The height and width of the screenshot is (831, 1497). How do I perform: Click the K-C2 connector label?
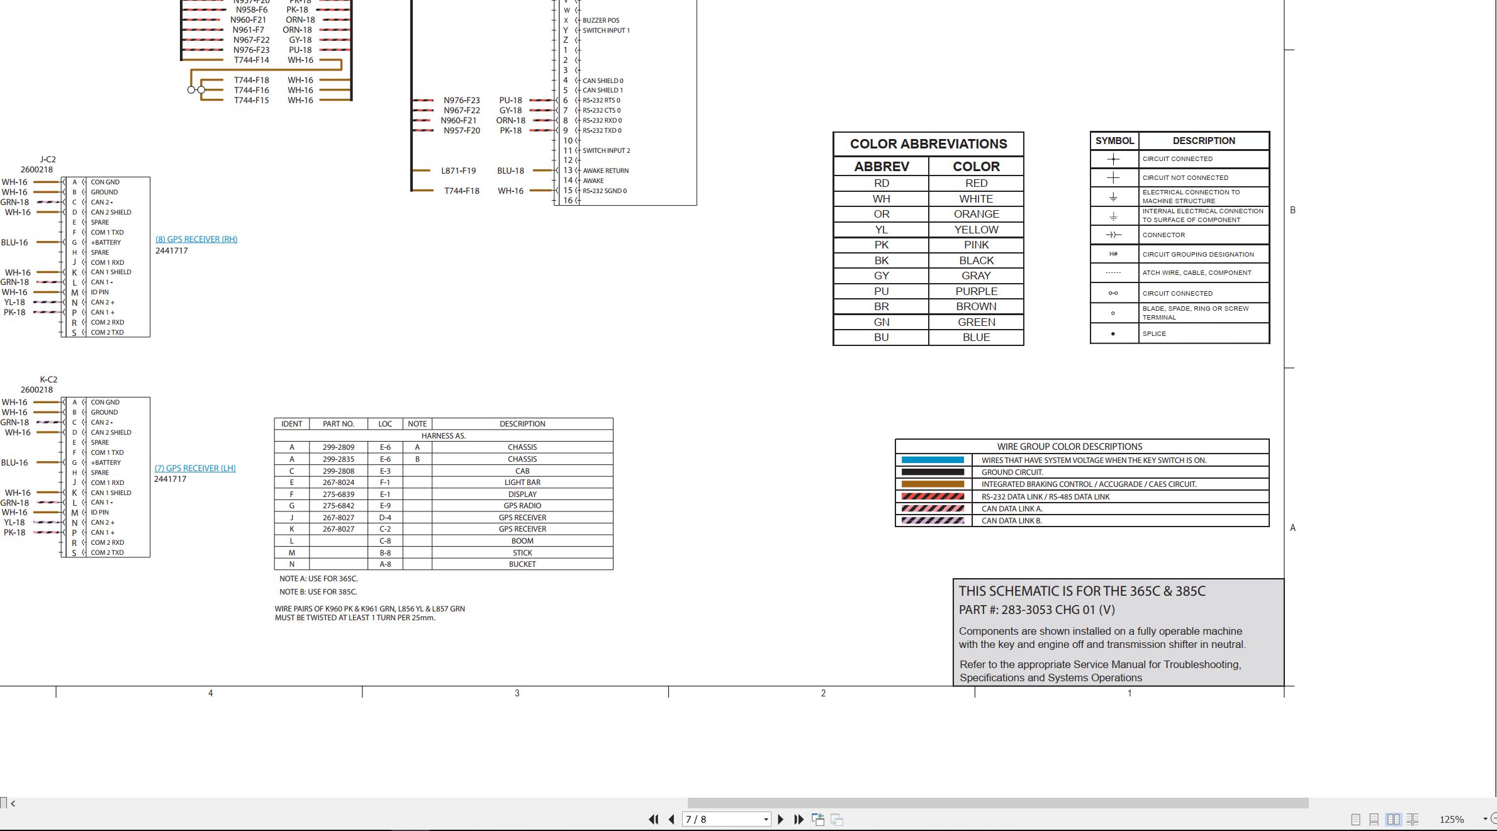48,380
